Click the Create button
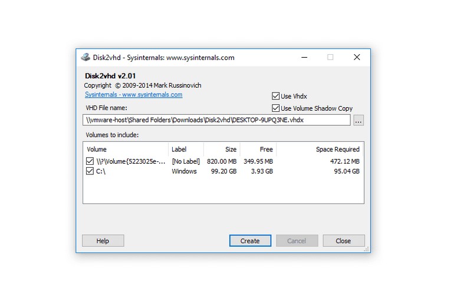454x302 pixels. click(250, 241)
